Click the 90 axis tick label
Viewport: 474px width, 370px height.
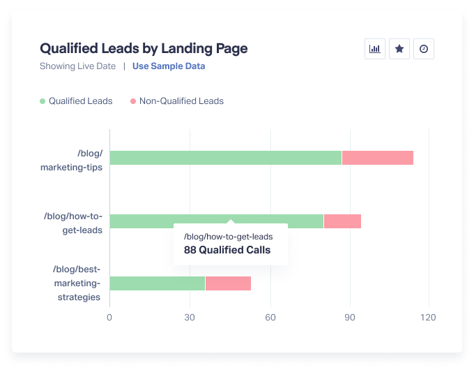click(x=350, y=318)
